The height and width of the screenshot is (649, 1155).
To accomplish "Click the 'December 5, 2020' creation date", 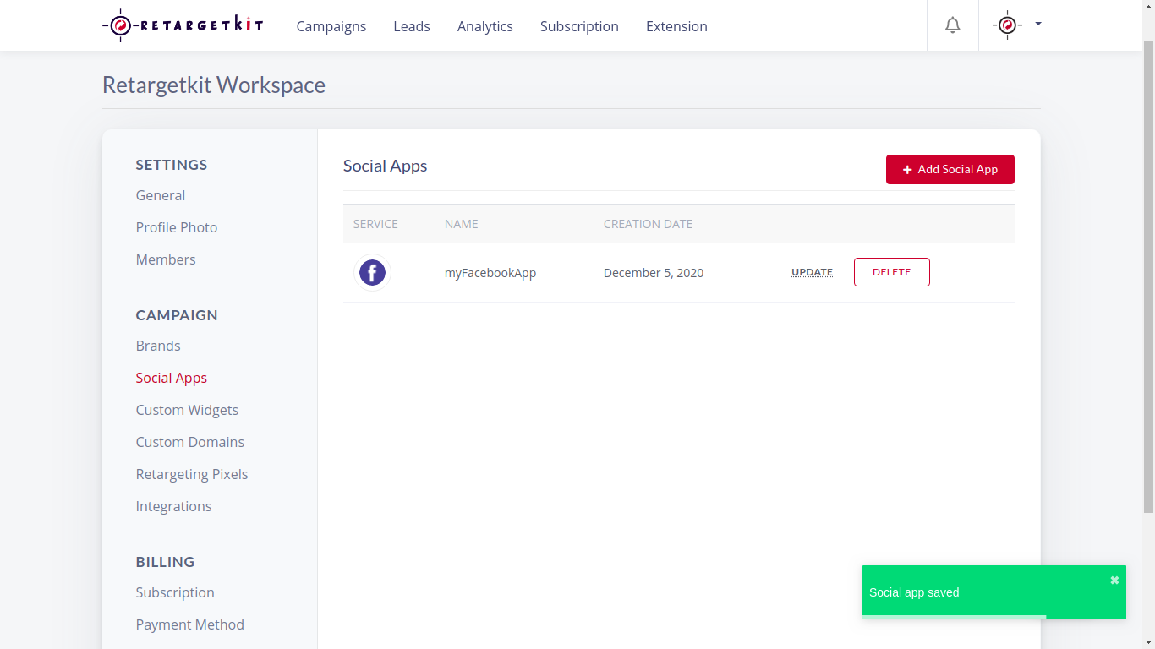I will [654, 273].
